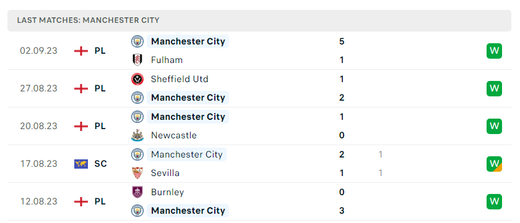Viewport: 520px width, 223px height.
Task: Open the Newcastle team link
Action: click(174, 135)
